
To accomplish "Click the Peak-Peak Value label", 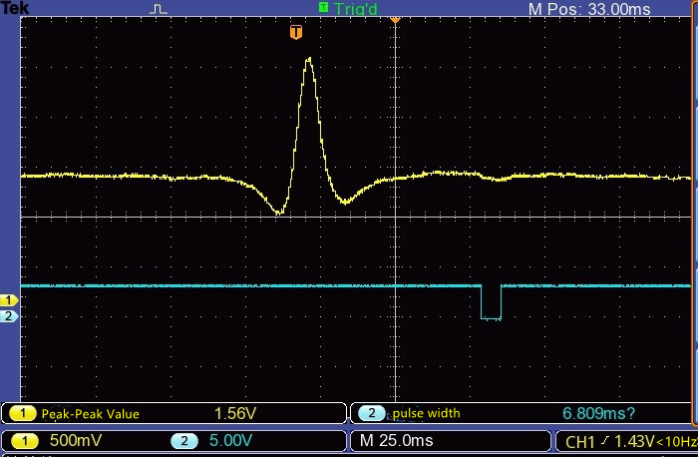I will (91, 414).
